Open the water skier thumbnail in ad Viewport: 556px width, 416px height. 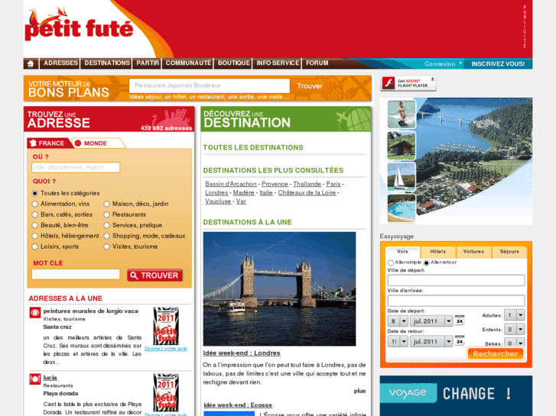pos(401,114)
